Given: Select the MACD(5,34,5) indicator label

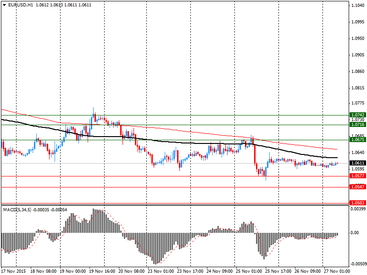Looking at the screenshot, I should pos(17,210).
